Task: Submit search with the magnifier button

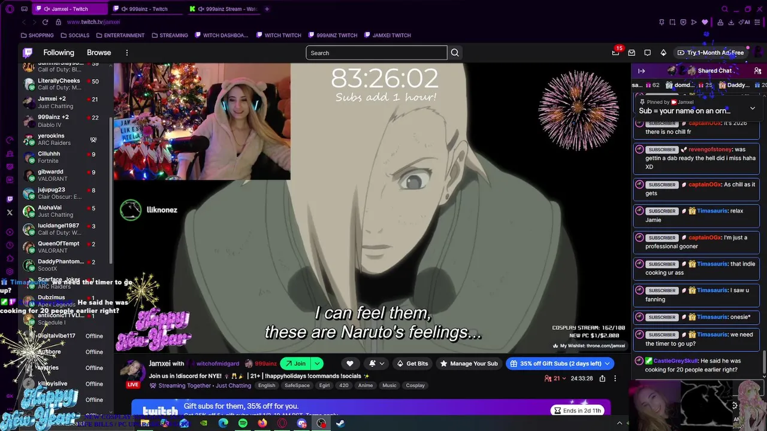Action: tap(455, 53)
